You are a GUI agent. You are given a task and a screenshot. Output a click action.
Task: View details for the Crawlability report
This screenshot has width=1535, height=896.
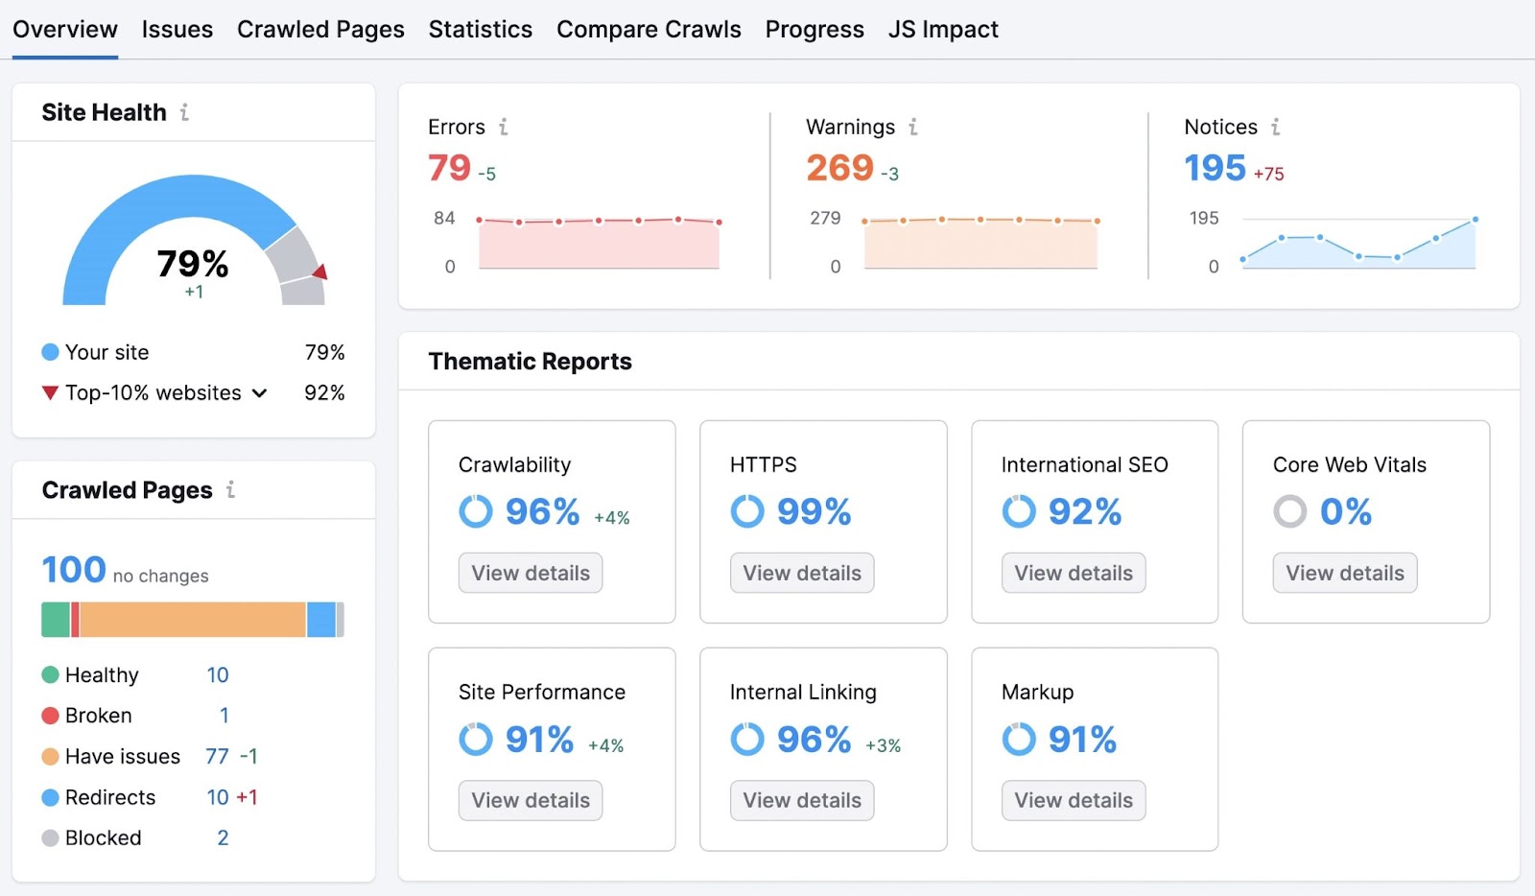(530, 573)
